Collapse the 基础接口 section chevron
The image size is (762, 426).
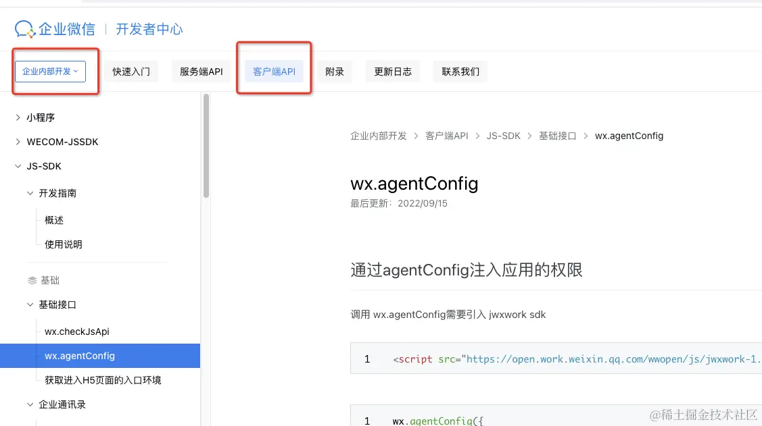[30, 304]
